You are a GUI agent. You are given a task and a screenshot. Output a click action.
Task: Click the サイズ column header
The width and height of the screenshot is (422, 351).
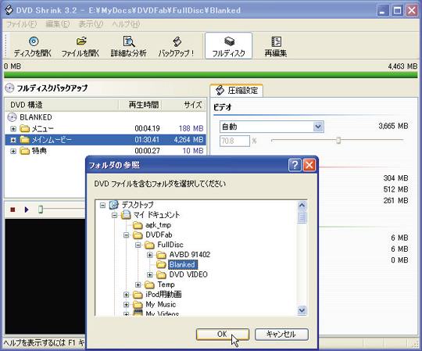point(184,105)
